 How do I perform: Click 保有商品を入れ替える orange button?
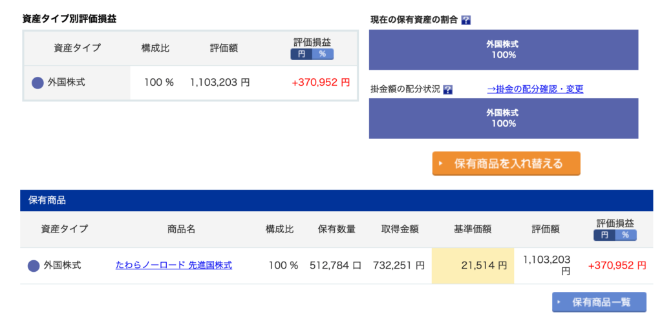506,163
